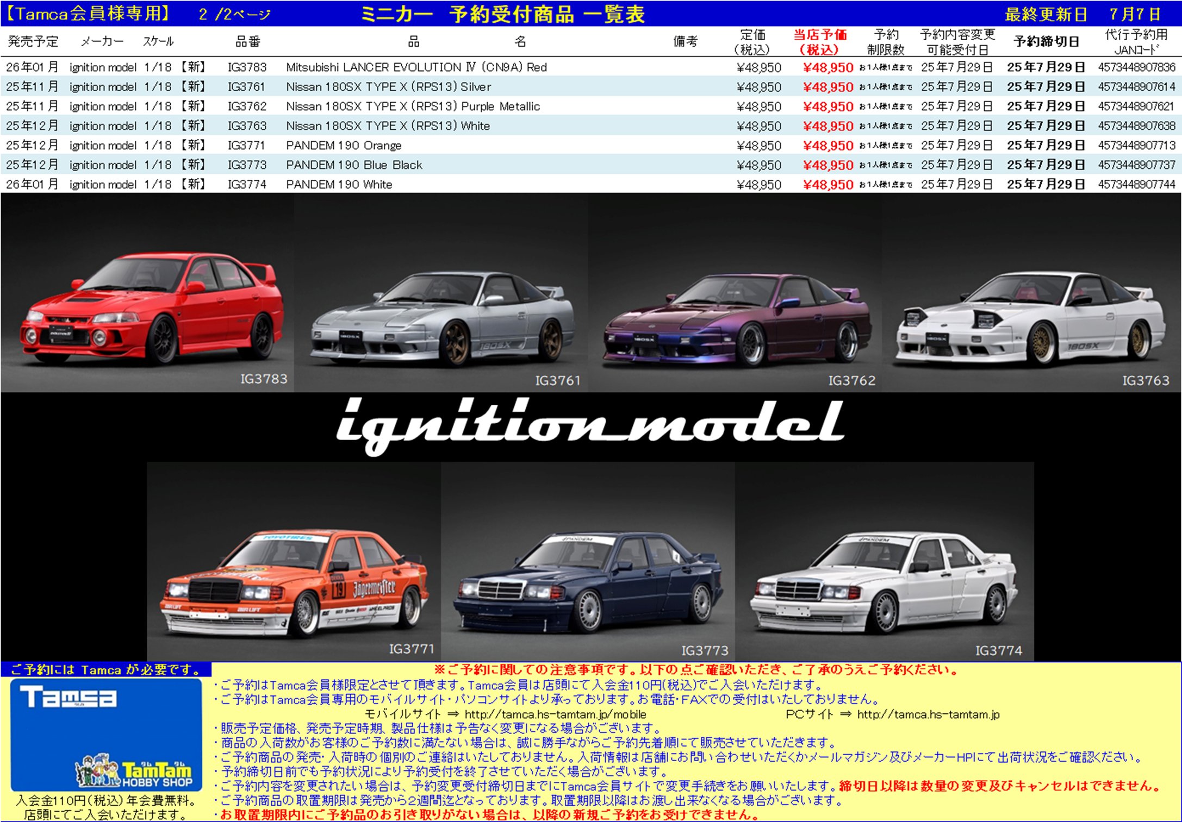Click bold deadline 25年7月29日 in IG3771 row
The width and height of the screenshot is (1182, 822).
[1046, 146]
